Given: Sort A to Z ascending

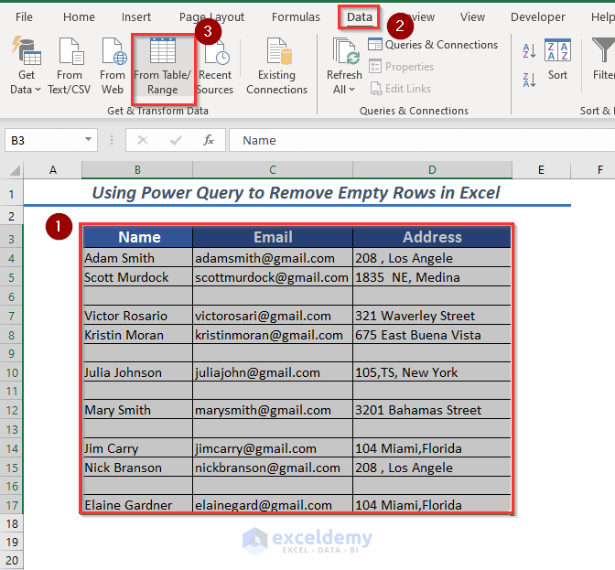Looking at the screenshot, I should pyautogui.click(x=529, y=50).
